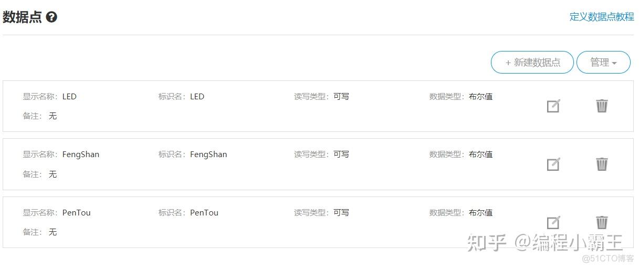Screen dimensions: 639x268
Task: Click 布尔值 data type in FengShan row
Action: 480,154
